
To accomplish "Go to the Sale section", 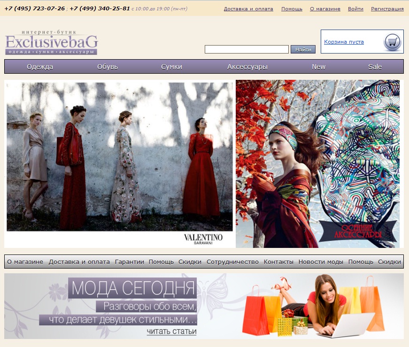I will tap(375, 67).
